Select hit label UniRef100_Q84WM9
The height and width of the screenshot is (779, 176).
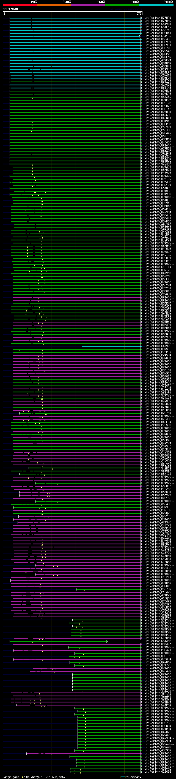(x=158, y=64)
